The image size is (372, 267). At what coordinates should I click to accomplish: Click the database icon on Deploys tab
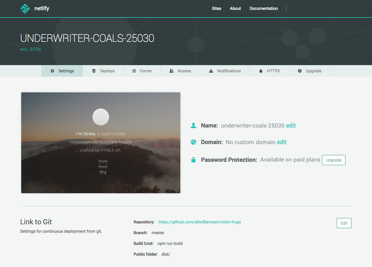tap(94, 71)
